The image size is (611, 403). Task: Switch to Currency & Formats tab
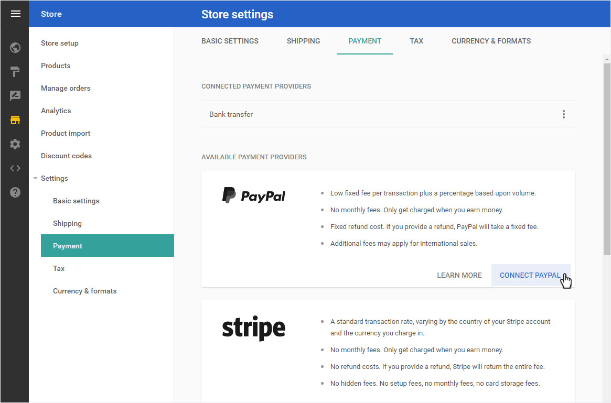tap(491, 41)
